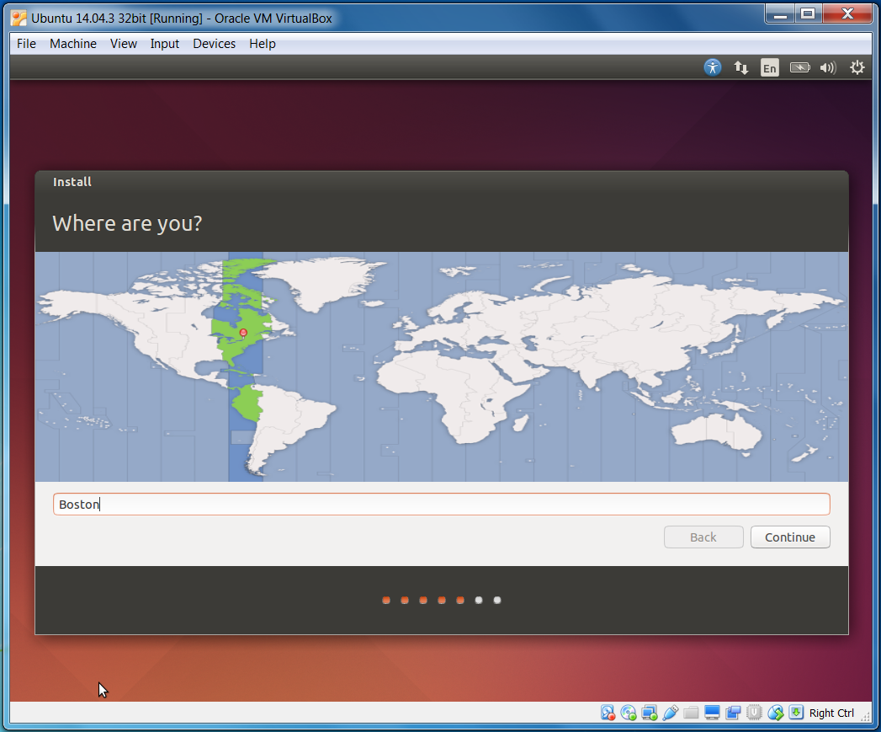Click the optical drive icon in the status bar
The height and width of the screenshot is (732, 881).
(629, 713)
